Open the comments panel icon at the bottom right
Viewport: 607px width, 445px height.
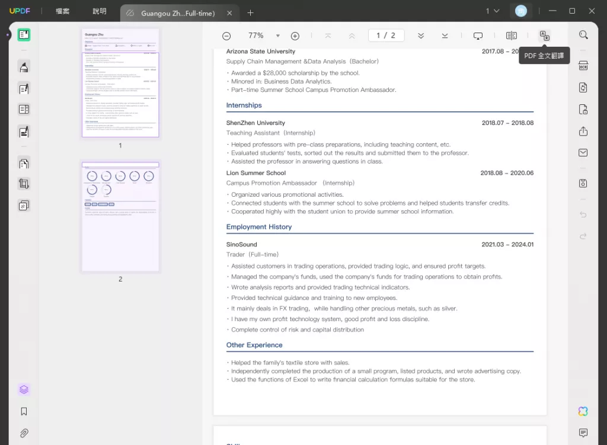583,433
